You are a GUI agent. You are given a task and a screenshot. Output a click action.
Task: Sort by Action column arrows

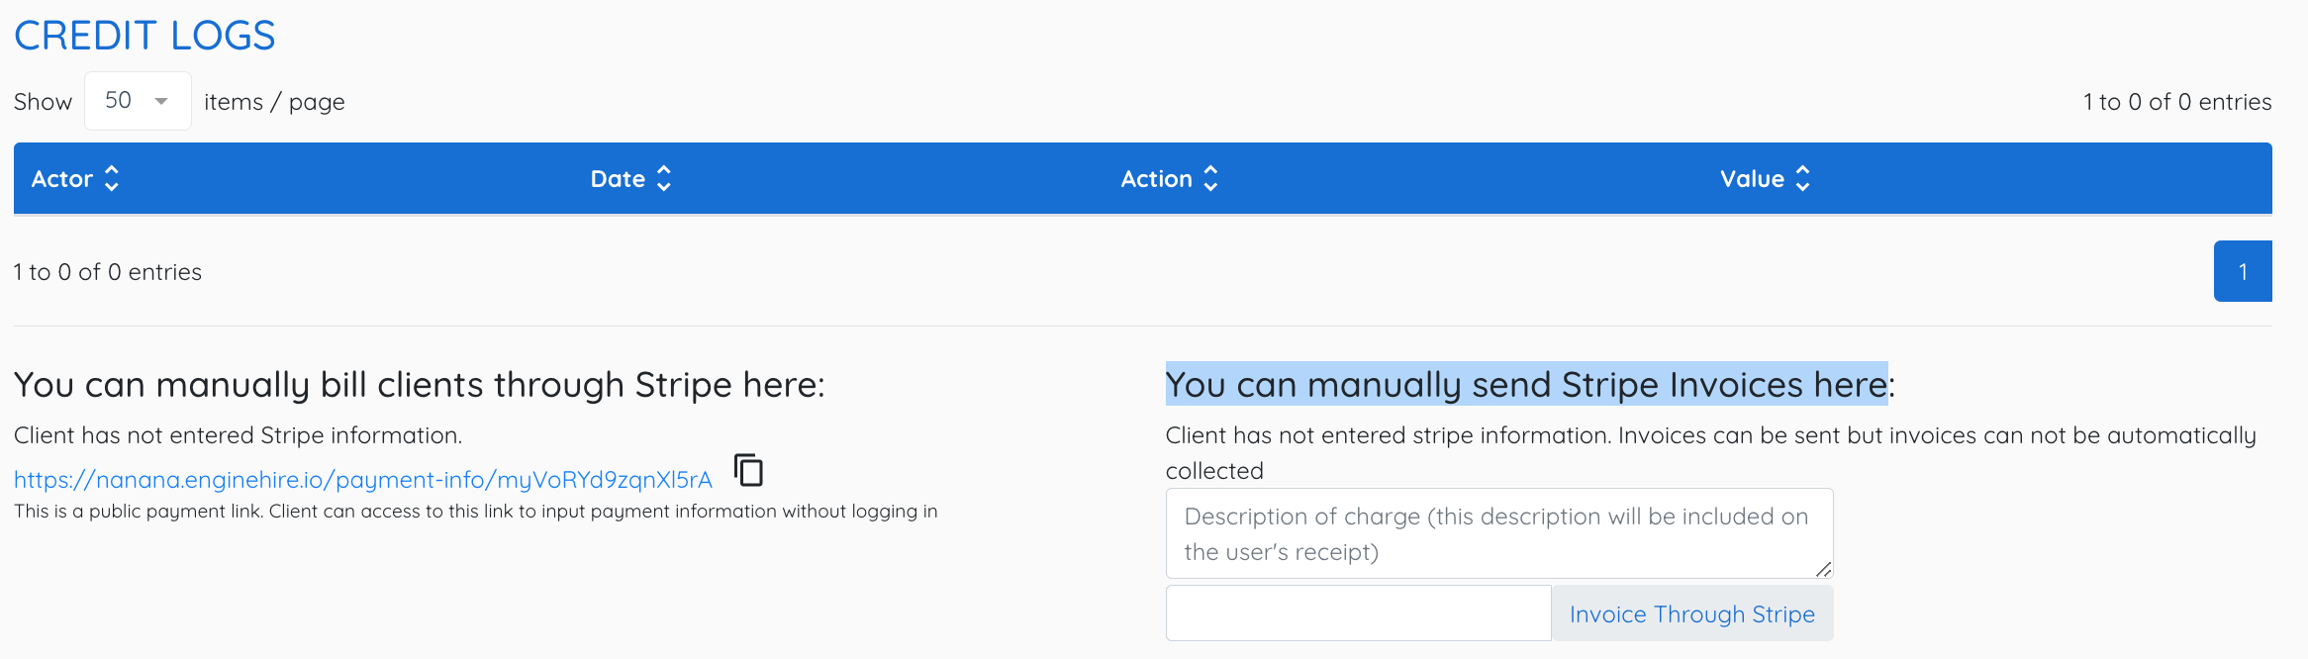click(x=1210, y=178)
